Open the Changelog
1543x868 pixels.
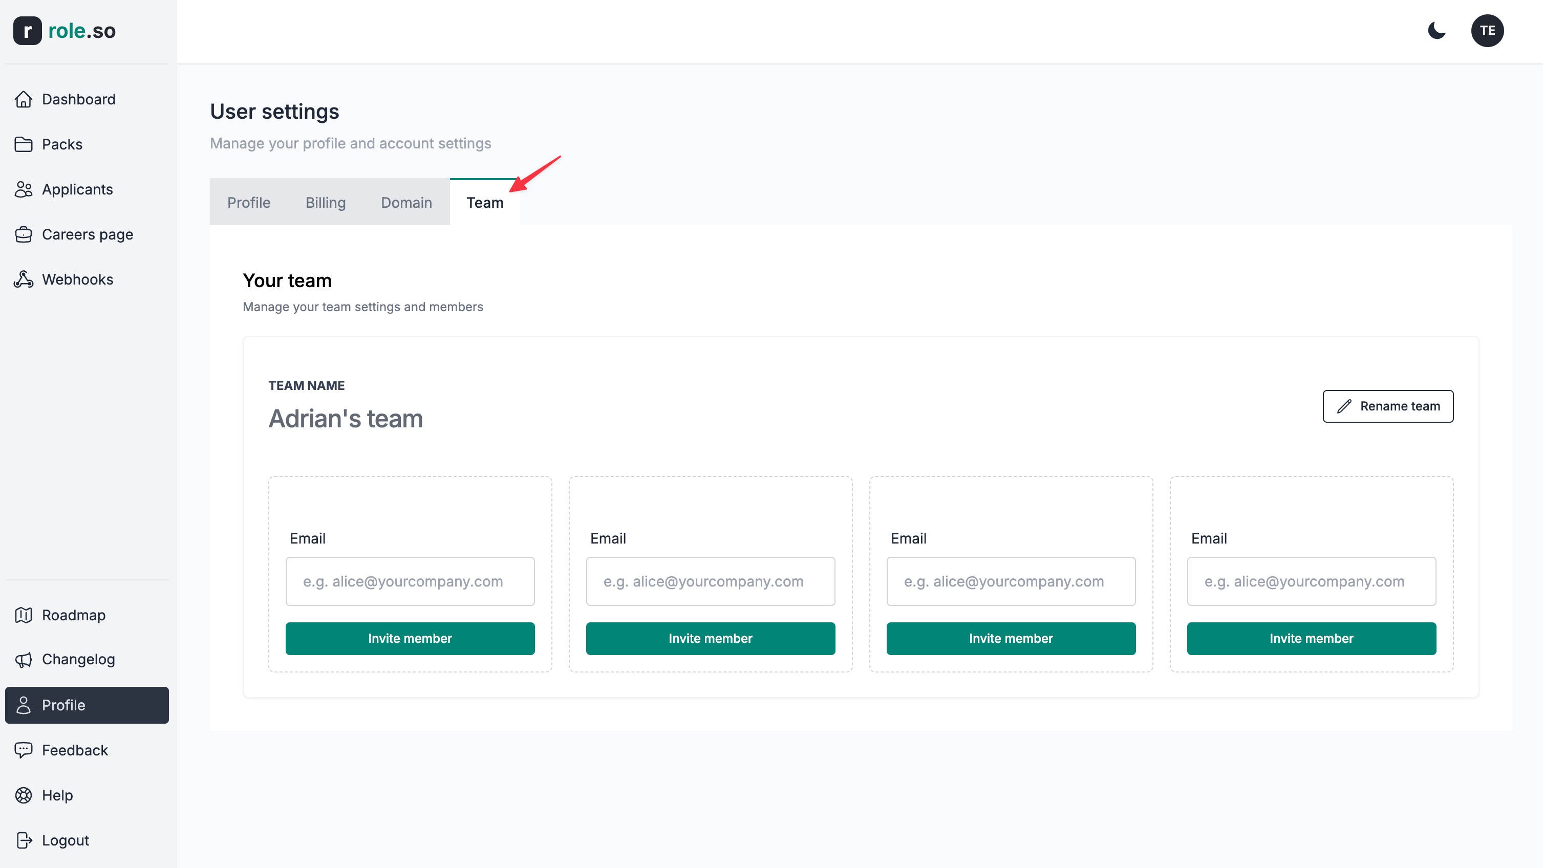78,659
